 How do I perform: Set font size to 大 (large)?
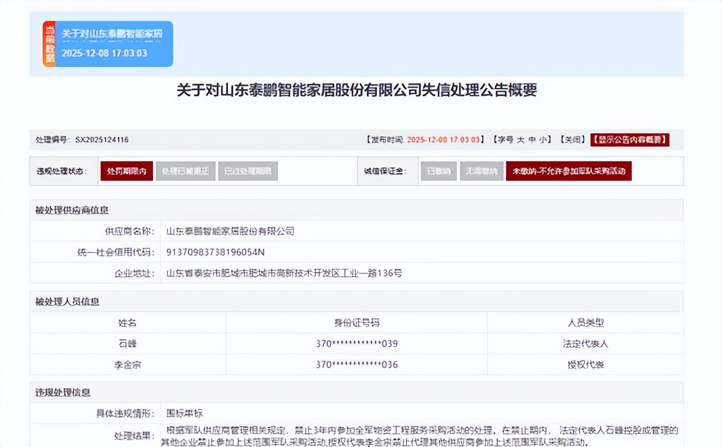[x=520, y=140]
